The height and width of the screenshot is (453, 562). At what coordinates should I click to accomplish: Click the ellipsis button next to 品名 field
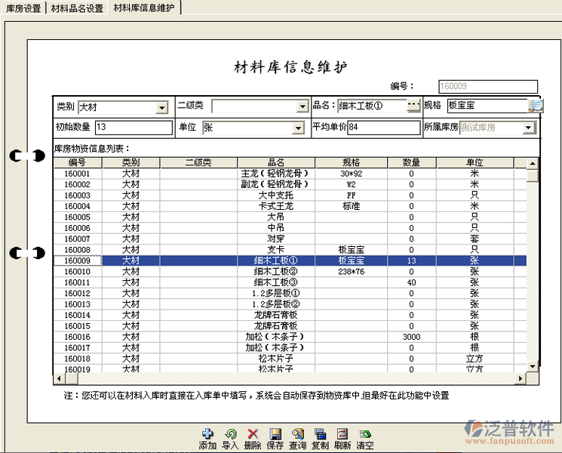pos(413,106)
